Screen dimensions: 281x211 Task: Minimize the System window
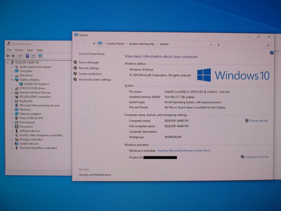pos(248,37)
